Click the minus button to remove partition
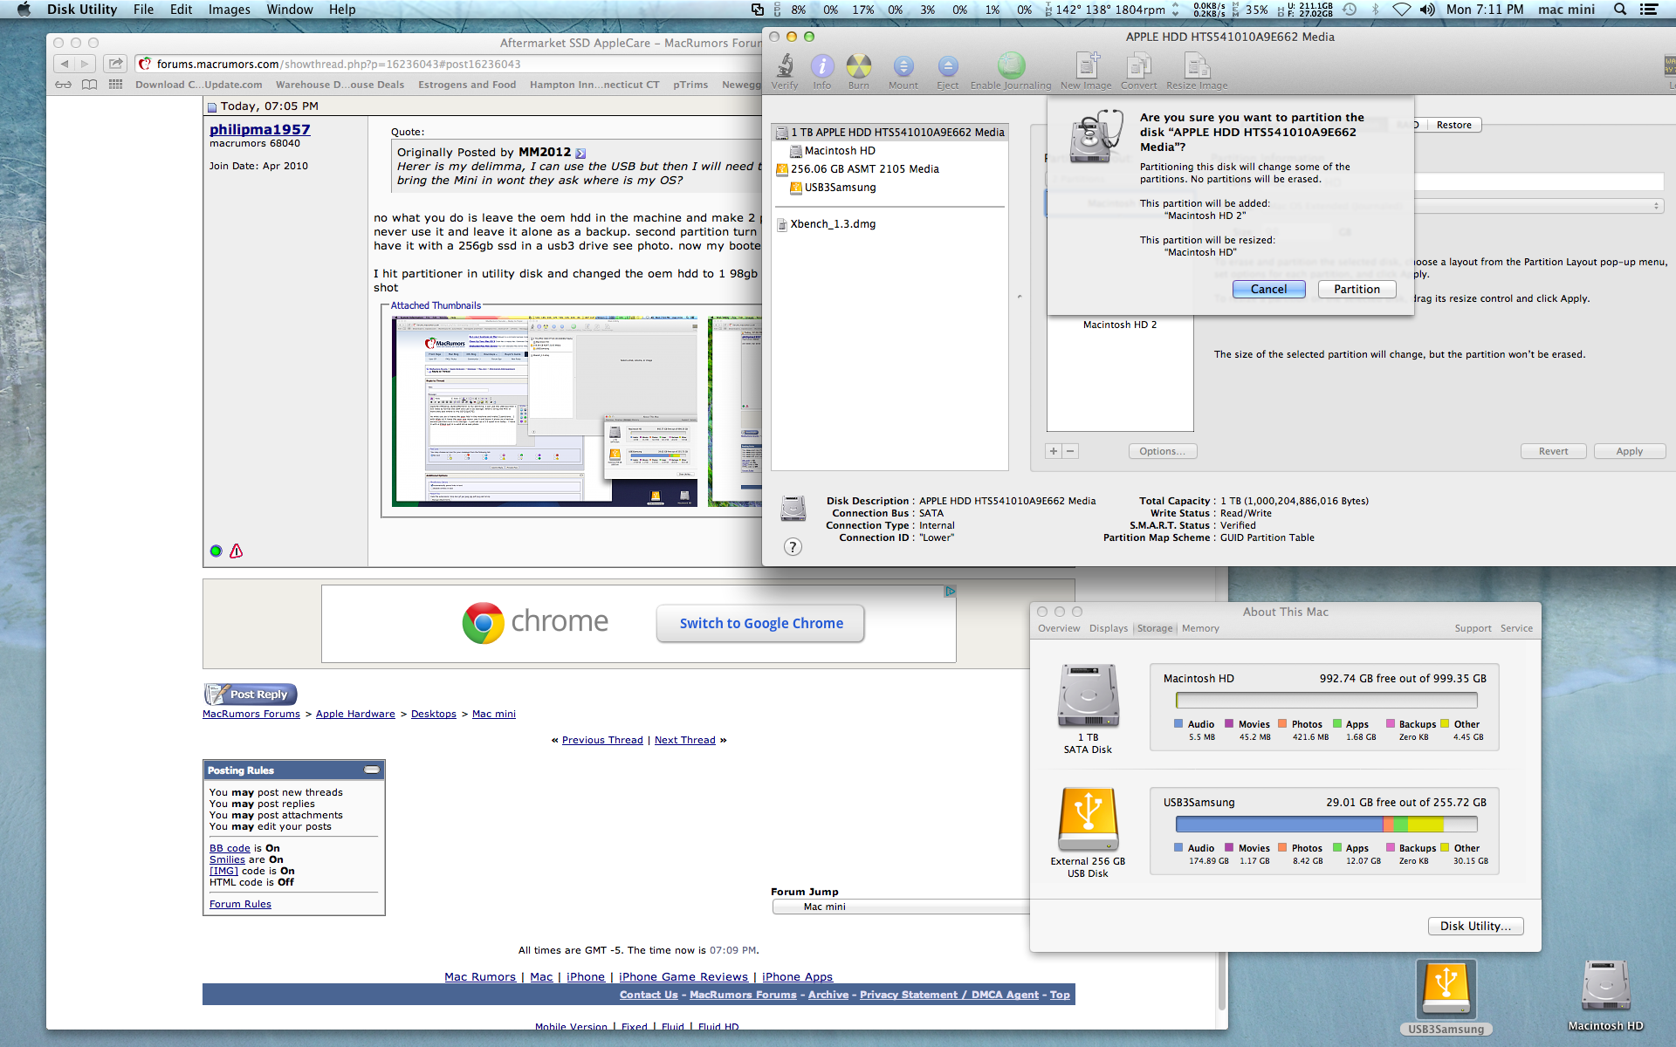 pos(1070,451)
